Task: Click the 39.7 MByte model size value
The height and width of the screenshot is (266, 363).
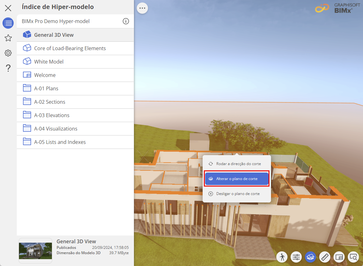Action: click(119, 253)
